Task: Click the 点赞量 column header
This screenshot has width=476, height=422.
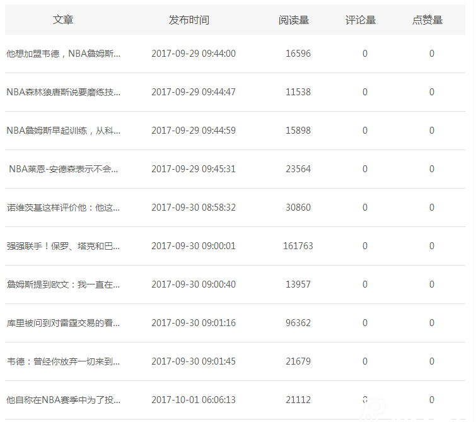Action: (x=427, y=20)
